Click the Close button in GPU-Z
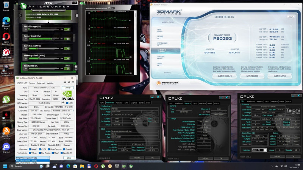 [x=69, y=158]
